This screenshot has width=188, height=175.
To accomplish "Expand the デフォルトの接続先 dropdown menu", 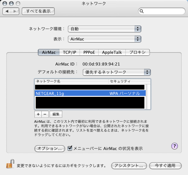I will click(x=117, y=72).
